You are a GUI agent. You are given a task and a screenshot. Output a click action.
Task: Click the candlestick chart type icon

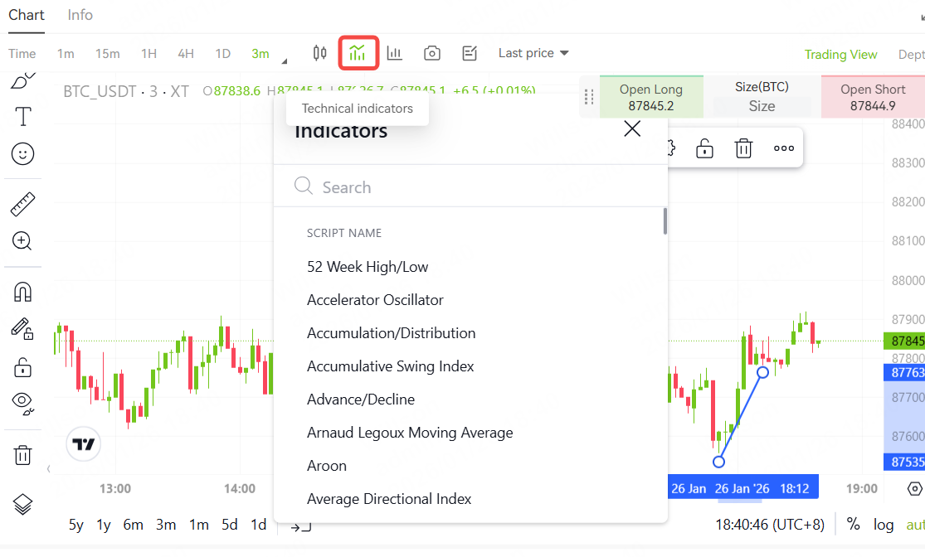coord(319,53)
